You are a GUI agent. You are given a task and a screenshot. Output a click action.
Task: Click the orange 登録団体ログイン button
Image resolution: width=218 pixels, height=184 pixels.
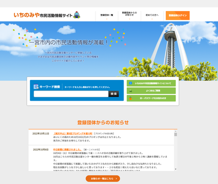coord(178,15)
